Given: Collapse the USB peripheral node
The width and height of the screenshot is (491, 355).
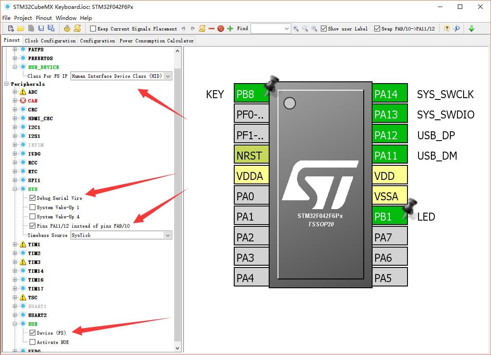Looking at the screenshot, I should tap(15, 324).
